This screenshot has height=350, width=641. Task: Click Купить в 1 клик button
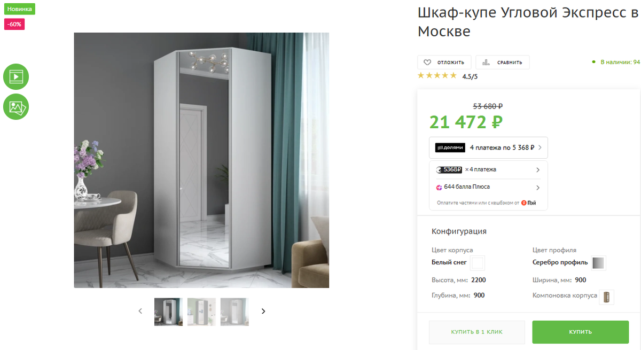(477, 332)
